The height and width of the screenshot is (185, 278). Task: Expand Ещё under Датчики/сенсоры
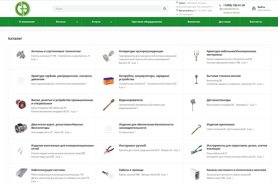(x=253, y=105)
